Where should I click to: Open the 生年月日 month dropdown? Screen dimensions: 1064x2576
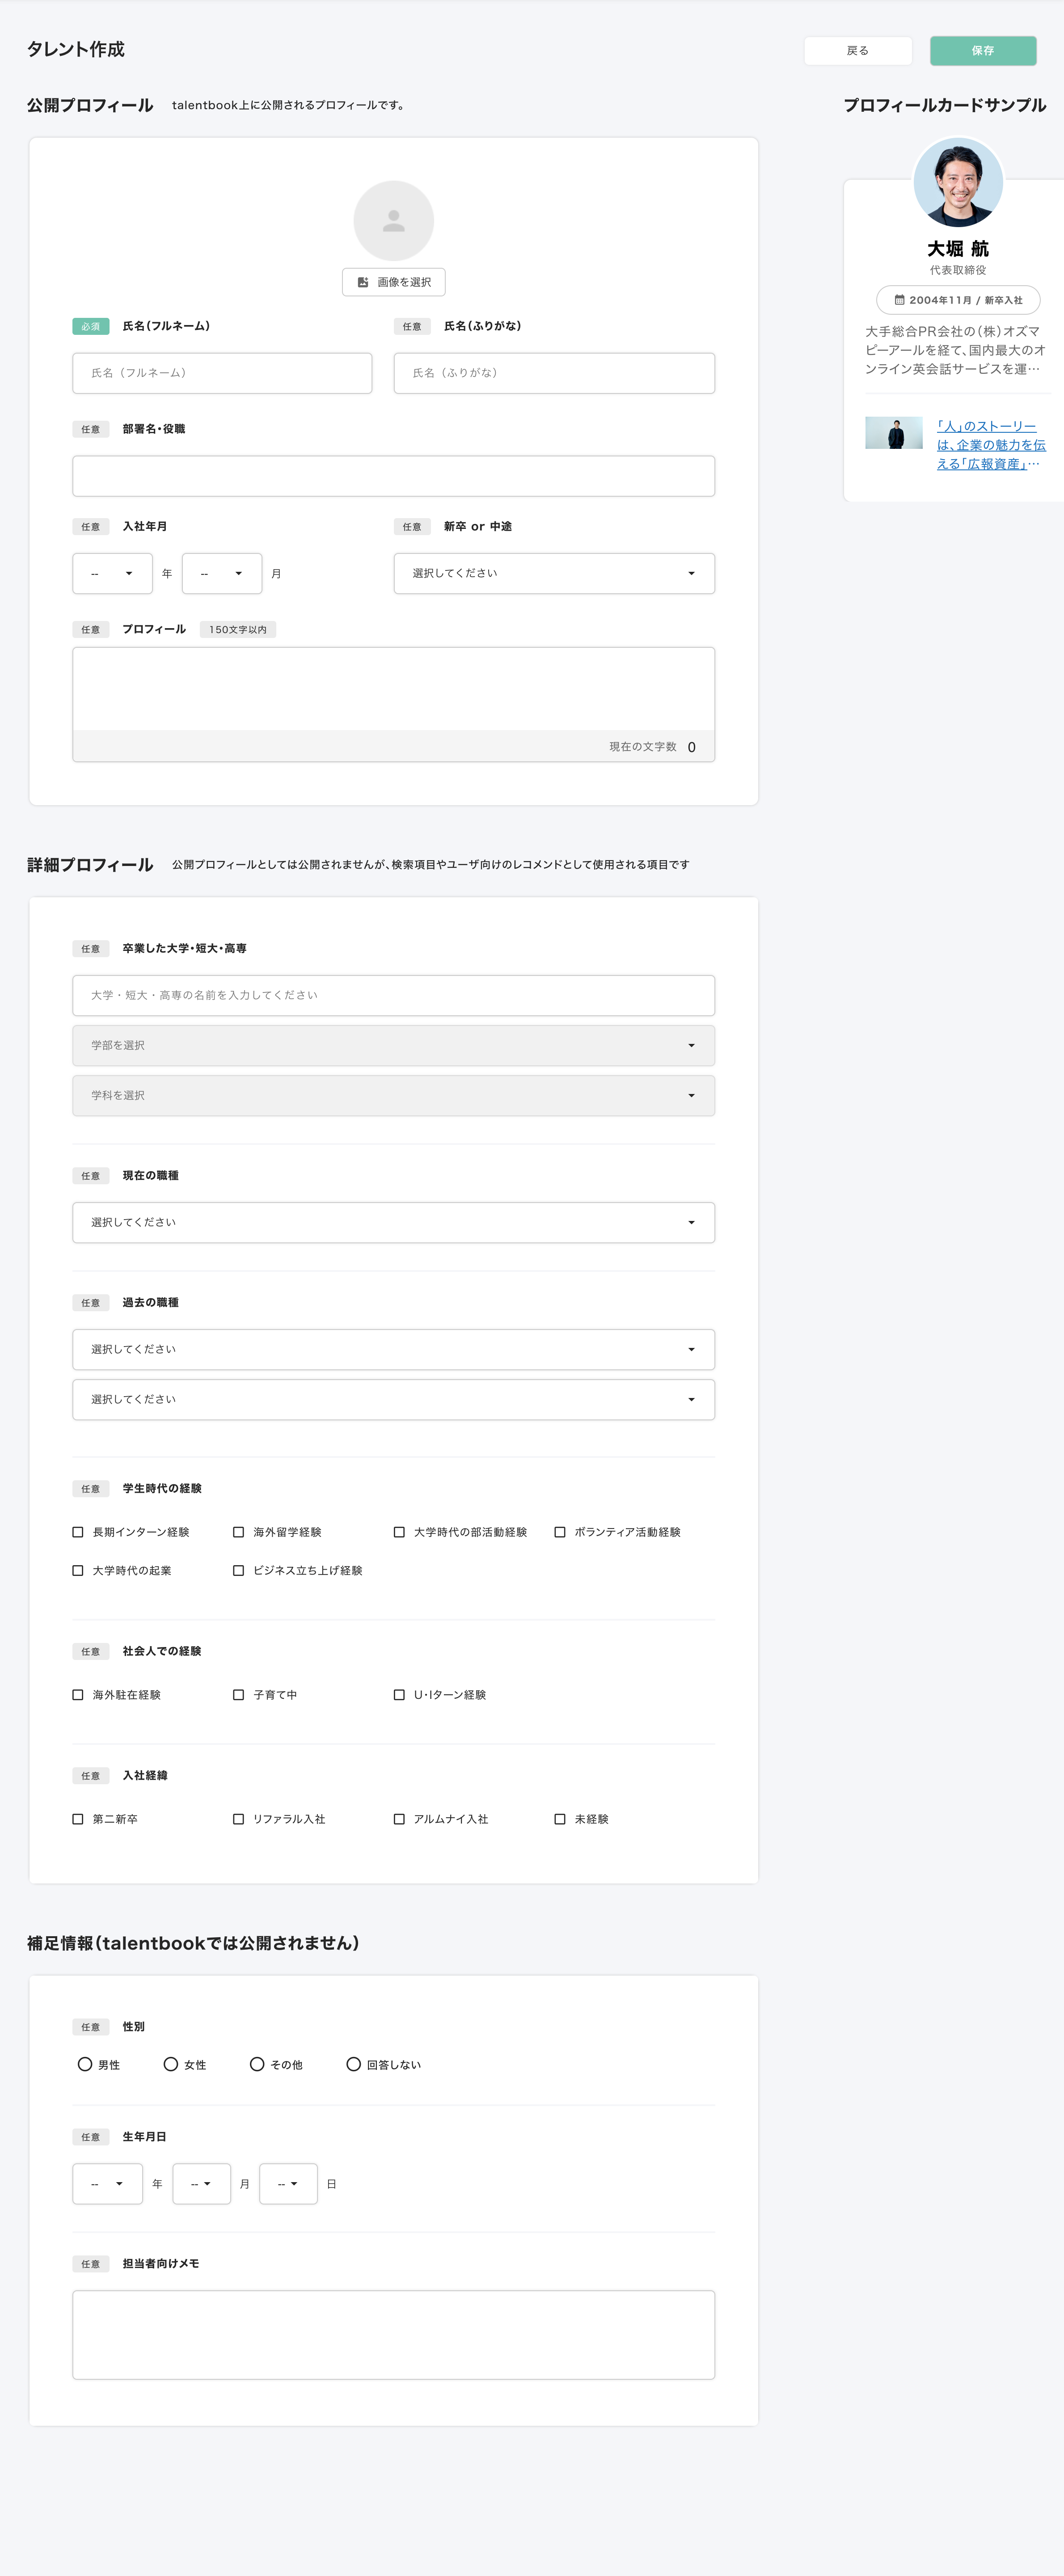[202, 2184]
